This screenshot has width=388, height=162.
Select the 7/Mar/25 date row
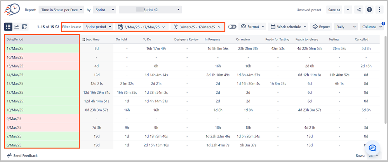[x=42, y=136]
